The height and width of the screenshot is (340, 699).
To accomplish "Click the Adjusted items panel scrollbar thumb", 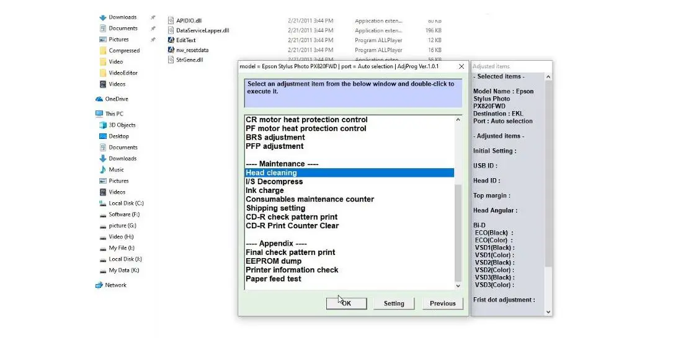I will (x=548, y=175).
